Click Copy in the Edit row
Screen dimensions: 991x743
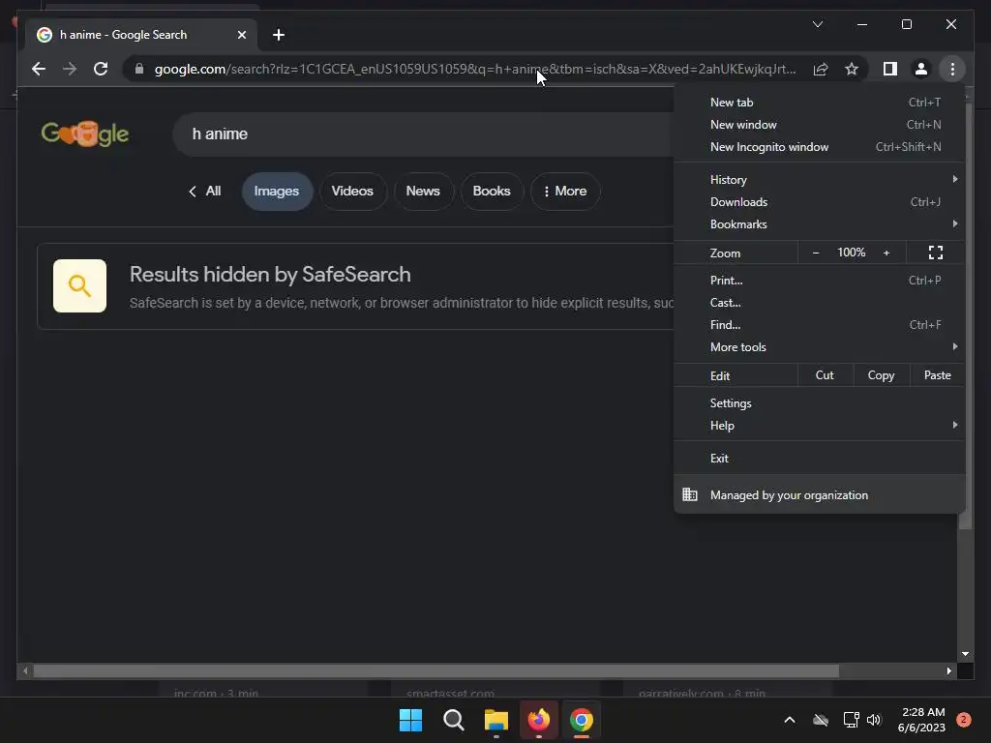point(881,375)
